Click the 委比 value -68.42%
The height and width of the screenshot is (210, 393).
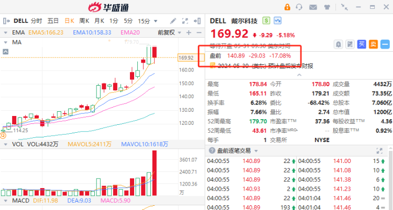pyautogui.click(x=318, y=103)
